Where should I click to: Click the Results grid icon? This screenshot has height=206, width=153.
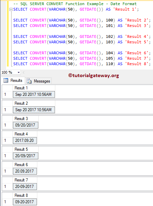click(6, 80)
